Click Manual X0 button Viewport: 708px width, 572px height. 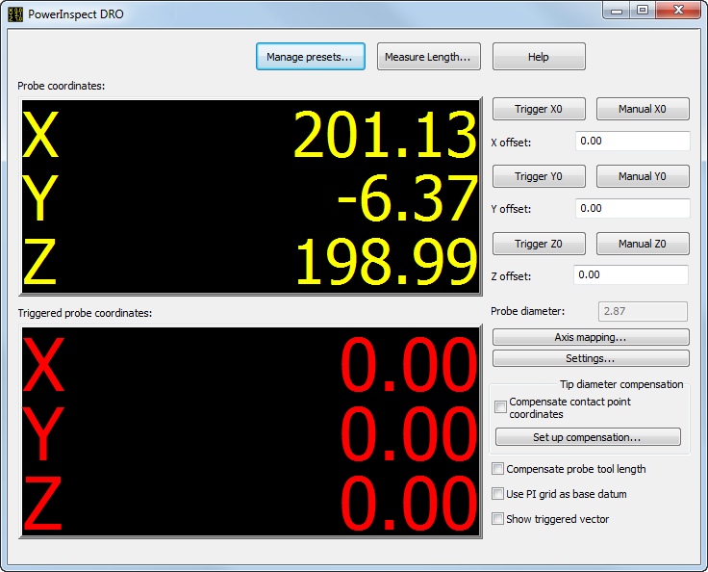point(643,109)
